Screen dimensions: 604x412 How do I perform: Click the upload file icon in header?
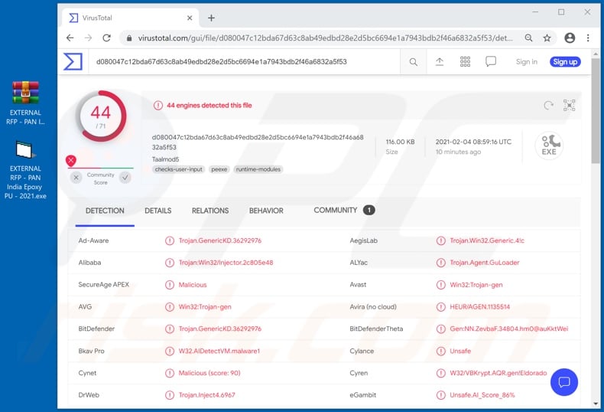pos(440,62)
